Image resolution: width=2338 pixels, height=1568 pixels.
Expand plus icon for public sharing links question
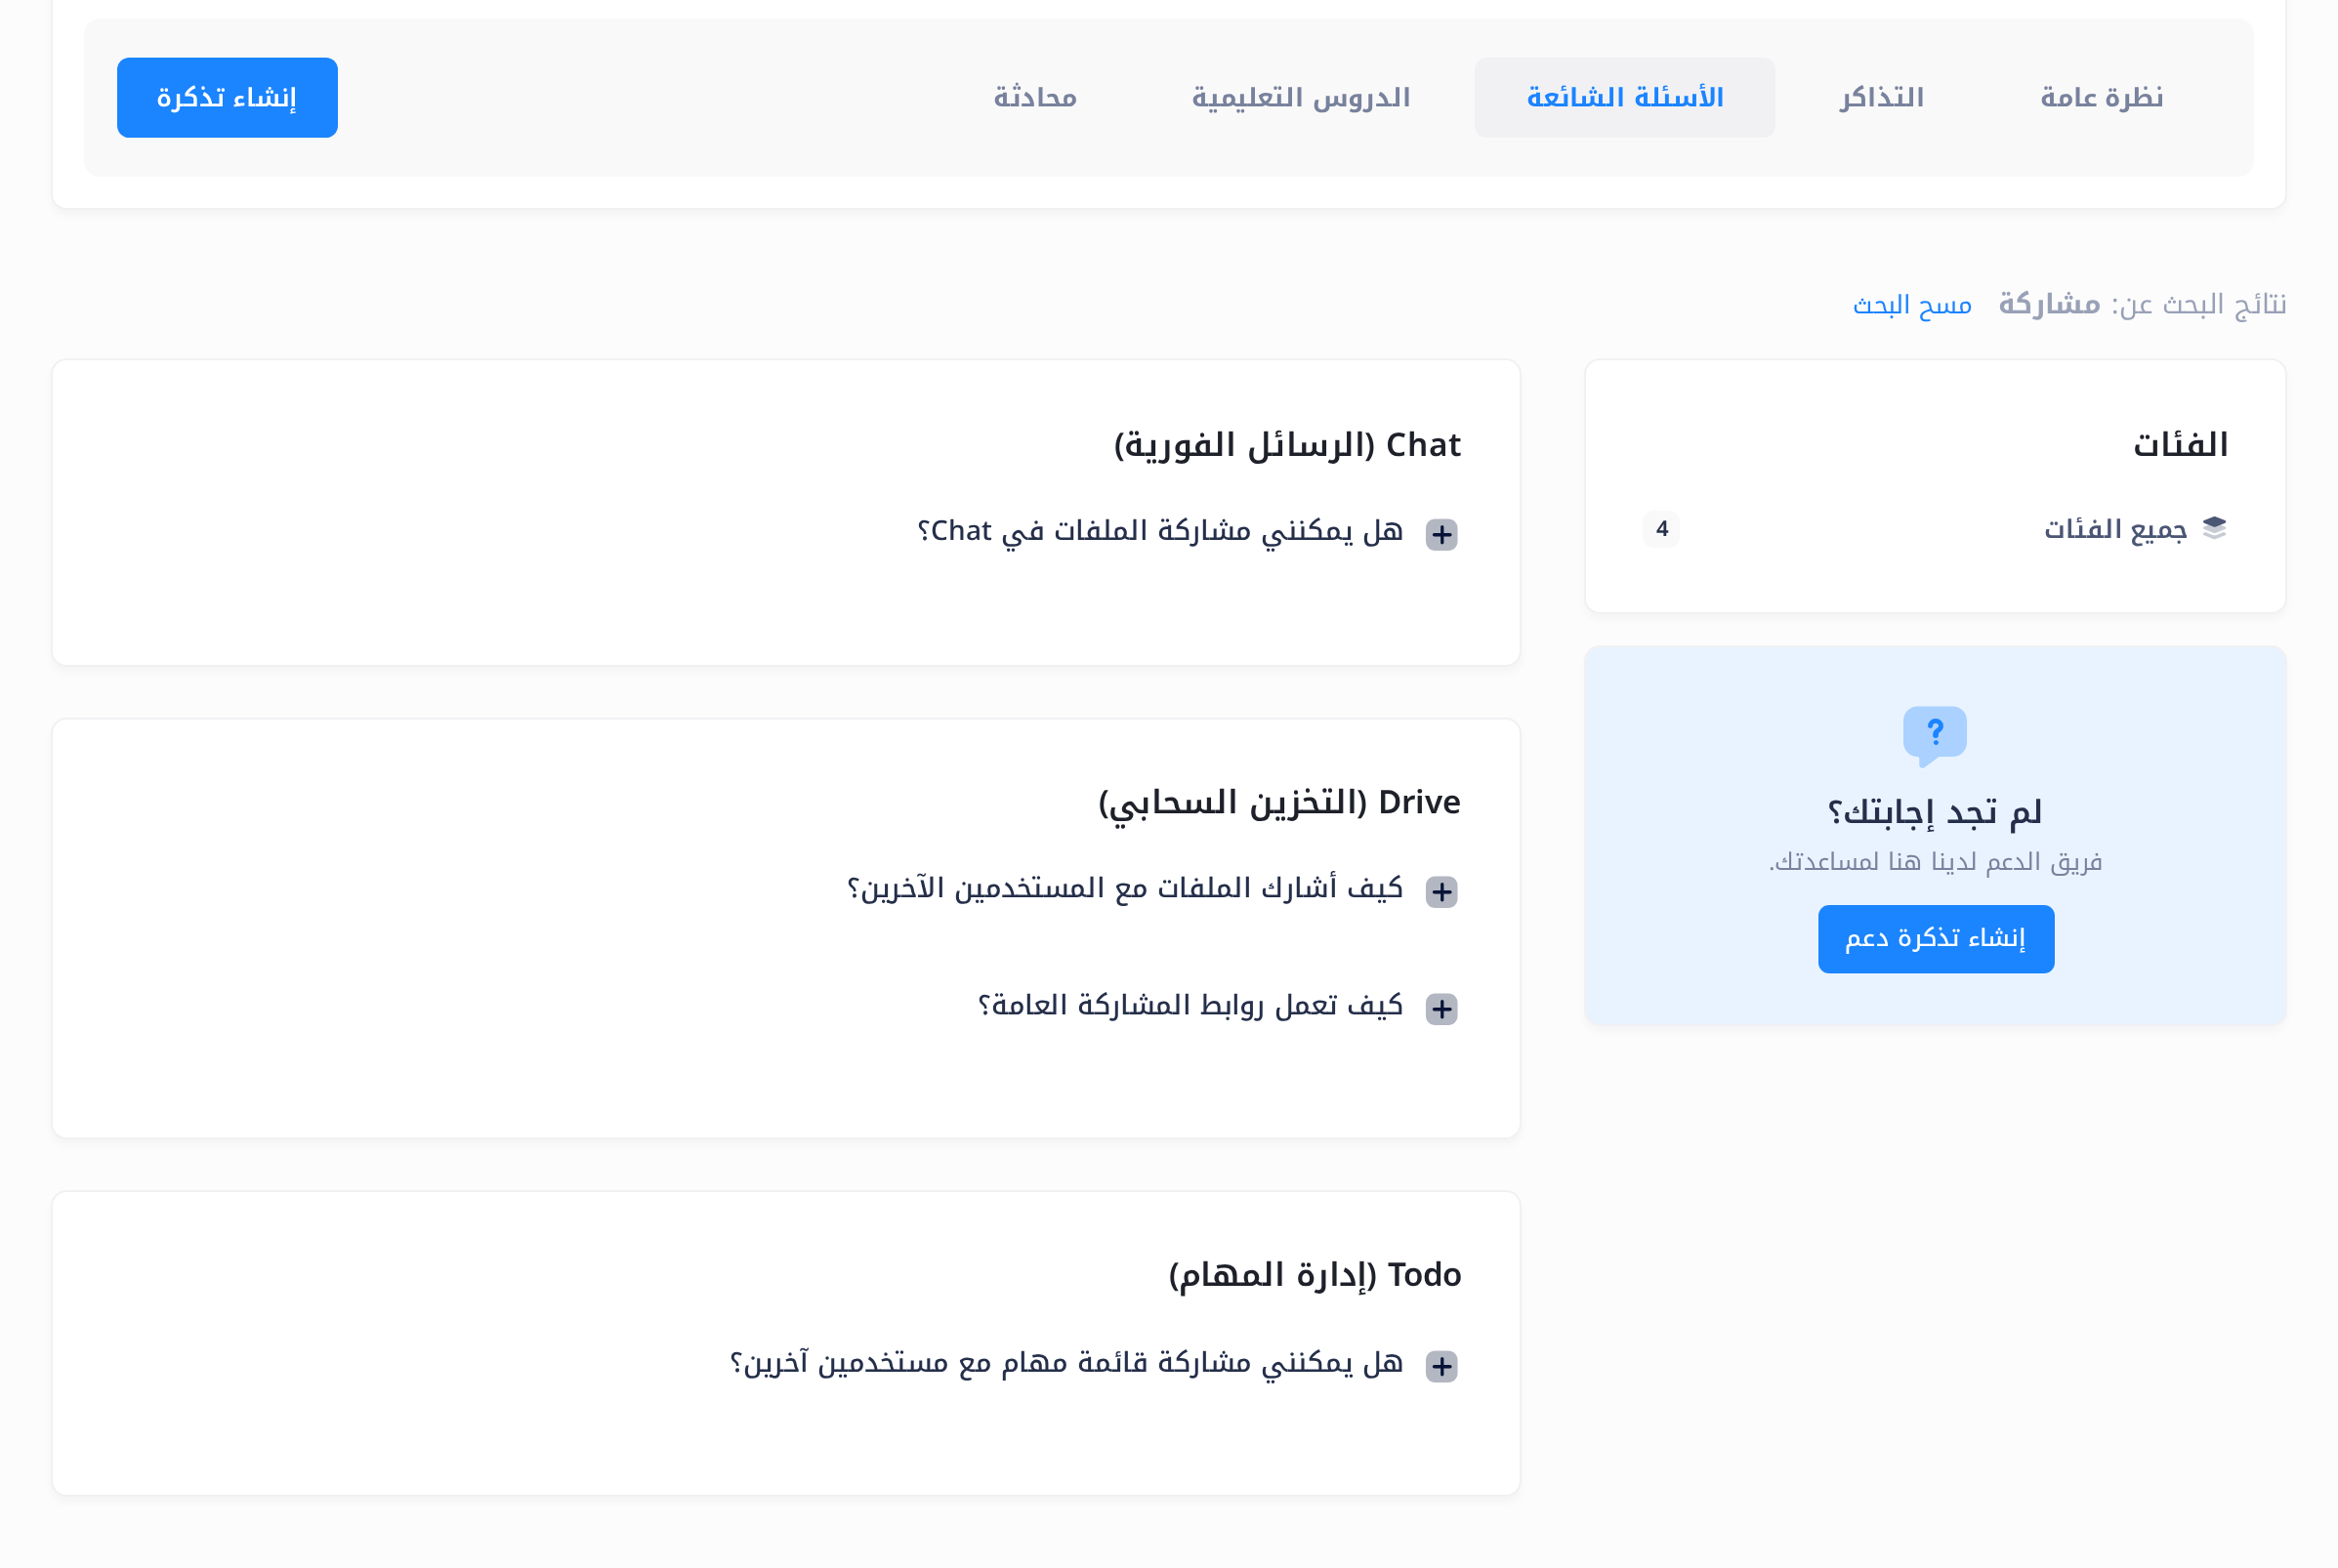coord(1441,1008)
